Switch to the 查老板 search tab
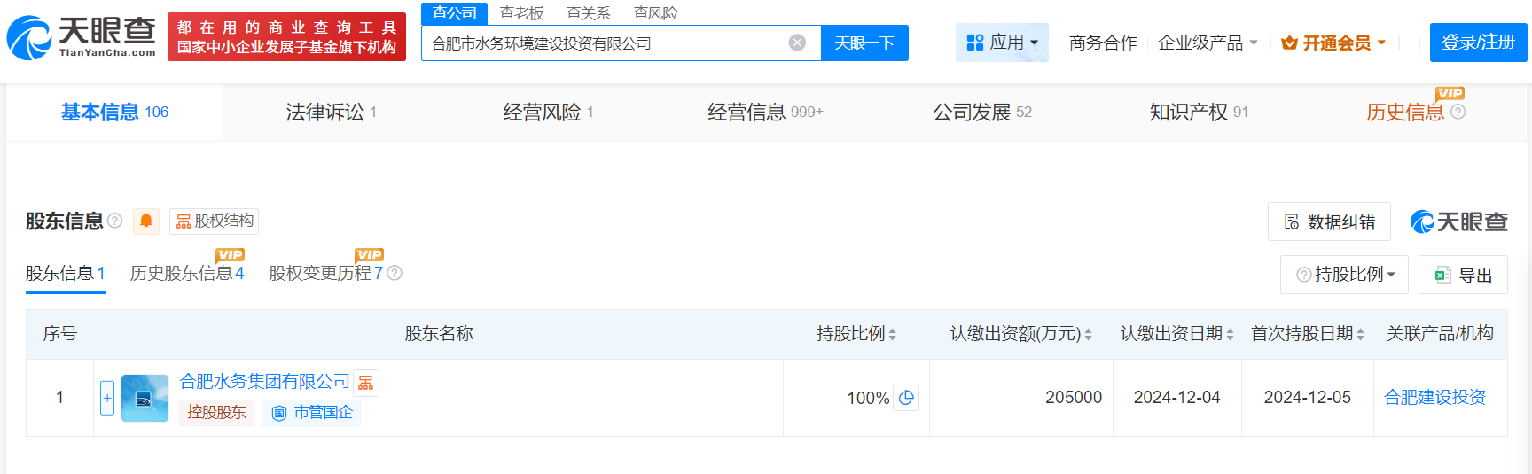Viewport: 1532px width, 474px height. tap(521, 13)
